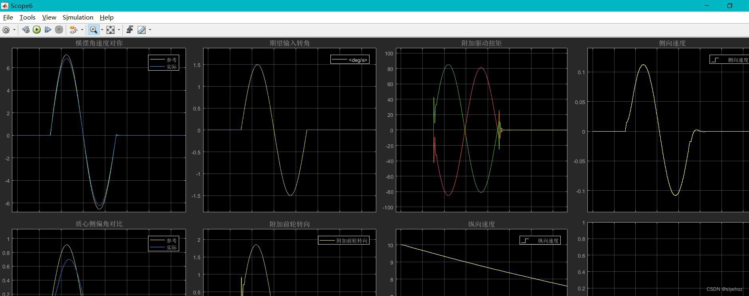
Task: Minimize the Scope6 window
Action: click(707, 6)
